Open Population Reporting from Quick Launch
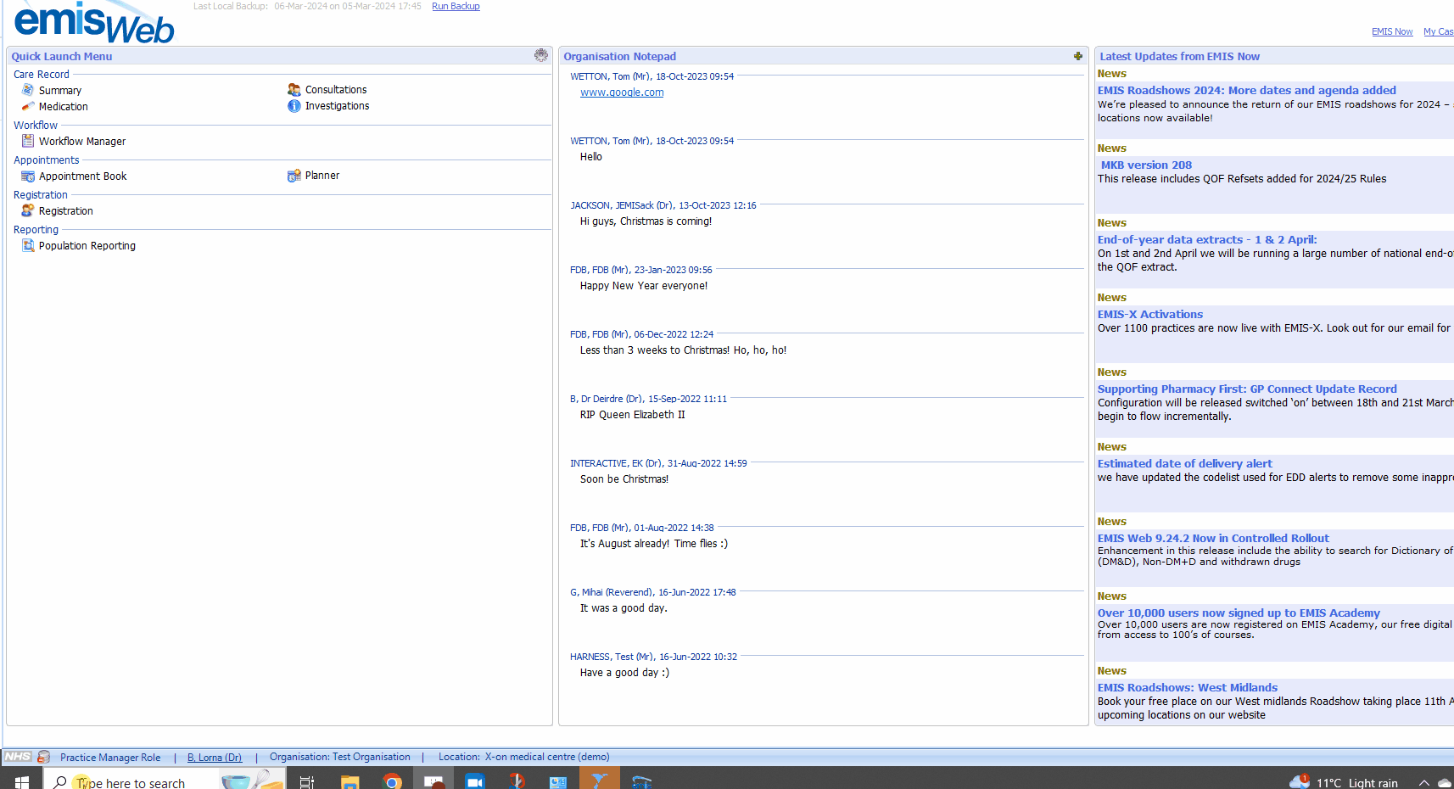Viewport: 1454px width, 789px height. (x=87, y=246)
